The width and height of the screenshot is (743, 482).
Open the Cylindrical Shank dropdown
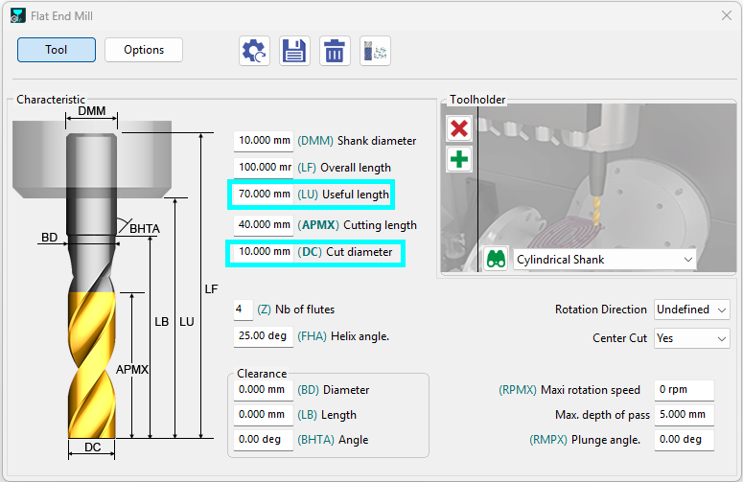coord(604,260)
